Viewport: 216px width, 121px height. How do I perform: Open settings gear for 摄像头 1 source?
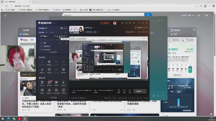[x=62, y=36]
